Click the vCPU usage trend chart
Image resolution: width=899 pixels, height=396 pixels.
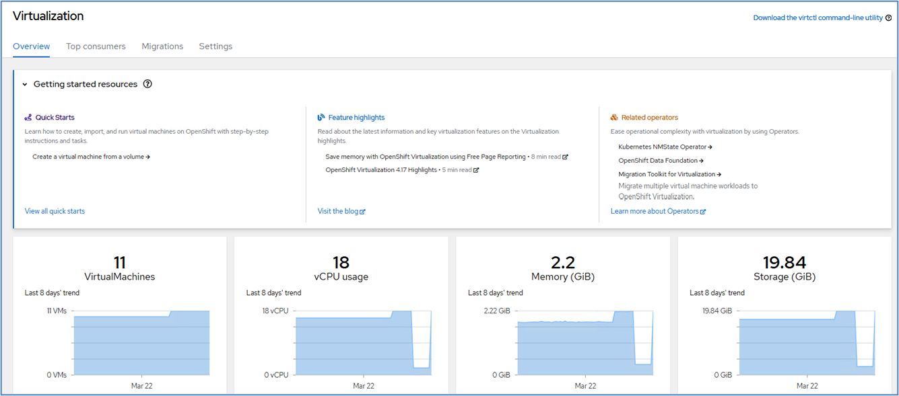click(x=363, y=343)
